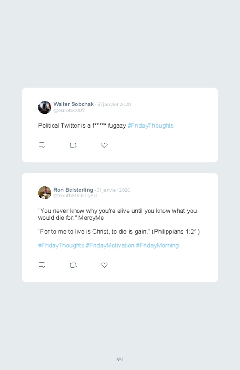Open Ron Belsterling's profile picture
The image size is (240, 370).
(45, 193)
